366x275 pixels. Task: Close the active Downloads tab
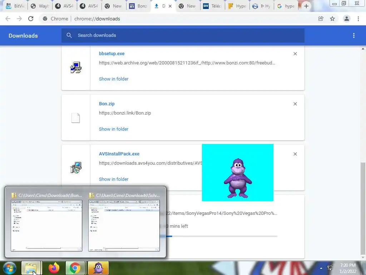[170, 6]
